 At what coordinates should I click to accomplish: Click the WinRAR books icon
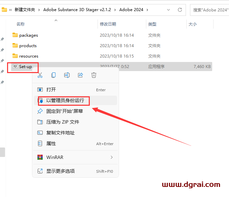(40, 157)
